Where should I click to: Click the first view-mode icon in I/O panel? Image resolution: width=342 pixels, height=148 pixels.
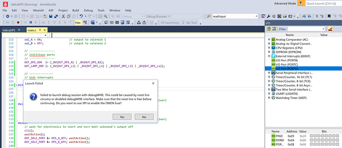point(269,29)
